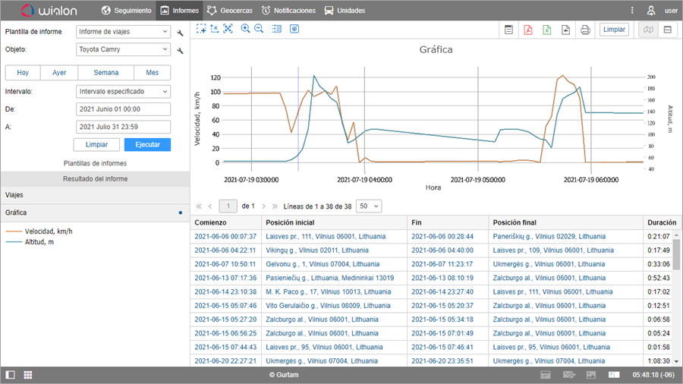The width and height of the screenshot is (683, 384).
Task: Click the zoom out magnifier icon
Action: (259, 29)
